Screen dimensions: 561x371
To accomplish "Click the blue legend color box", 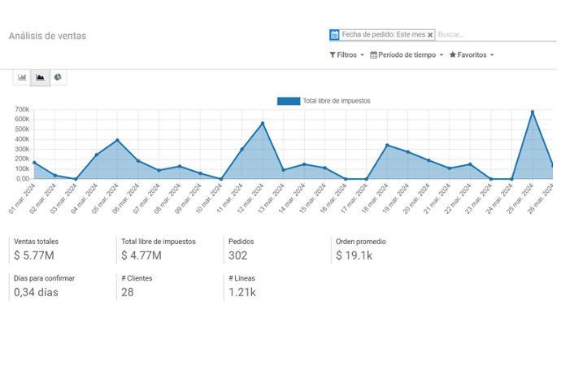I will (x=289, y=101).
